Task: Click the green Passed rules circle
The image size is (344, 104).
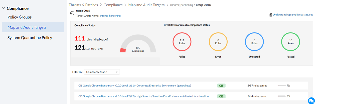Action: pyautogui.click(x=290, y=42)
